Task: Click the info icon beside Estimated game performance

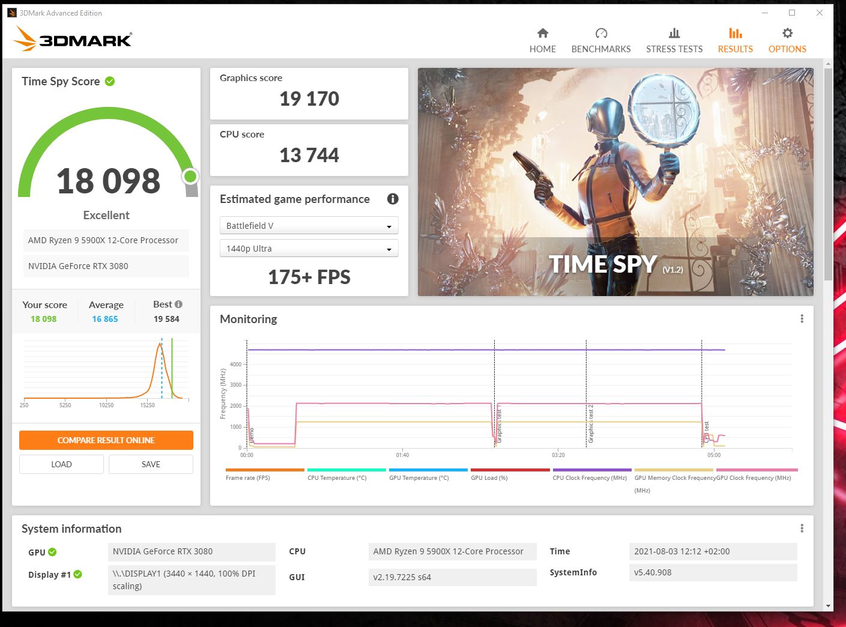Action: 393,199
